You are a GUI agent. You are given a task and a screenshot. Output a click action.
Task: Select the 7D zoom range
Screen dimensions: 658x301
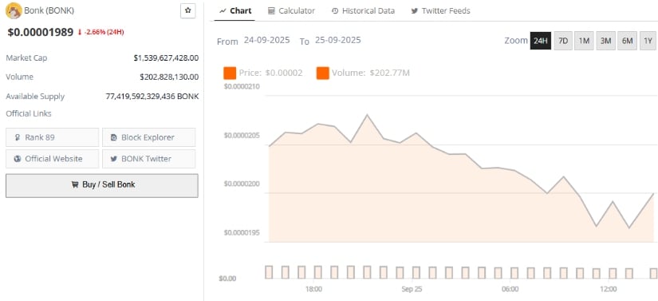[563, 41]
